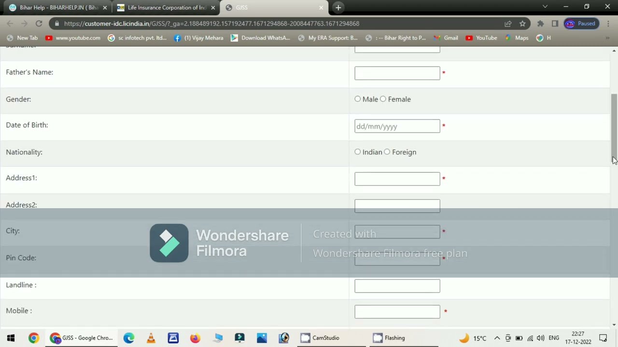Click the Mobile number input field
The height and width of the screenshot is (347, 618).
397,312
